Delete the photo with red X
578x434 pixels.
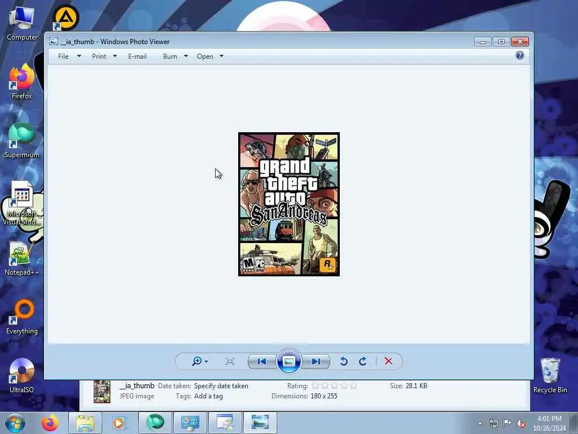point(388,361)
